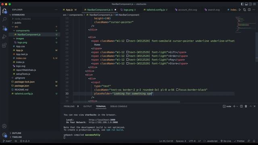This screenshot has height=145, width=258.
Task: Click Go Live in status bar
Action: tap(226, 141)
